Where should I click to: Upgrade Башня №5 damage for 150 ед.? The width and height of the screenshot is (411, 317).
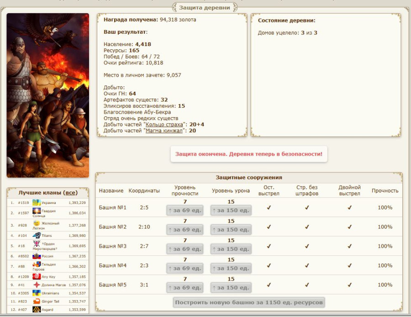(231, 288)
